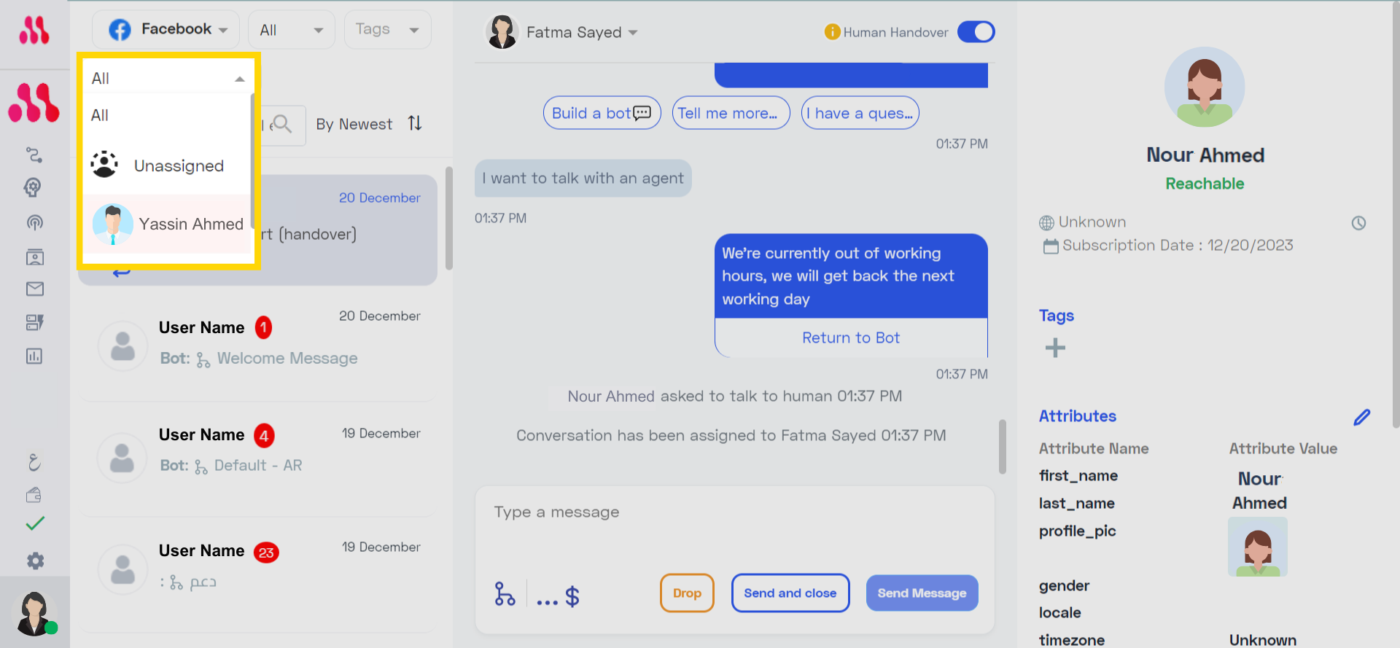Select Unassigned in the assignee list
1400x648 pixels.
(x=168, y=165)
